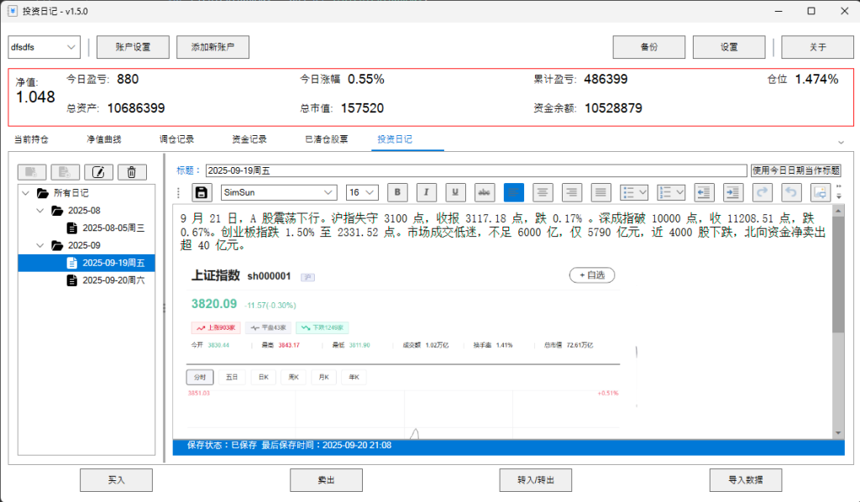860x502 pixels.
Task: Click the rename diary pencil icon
Action: [x=98, y=172]
